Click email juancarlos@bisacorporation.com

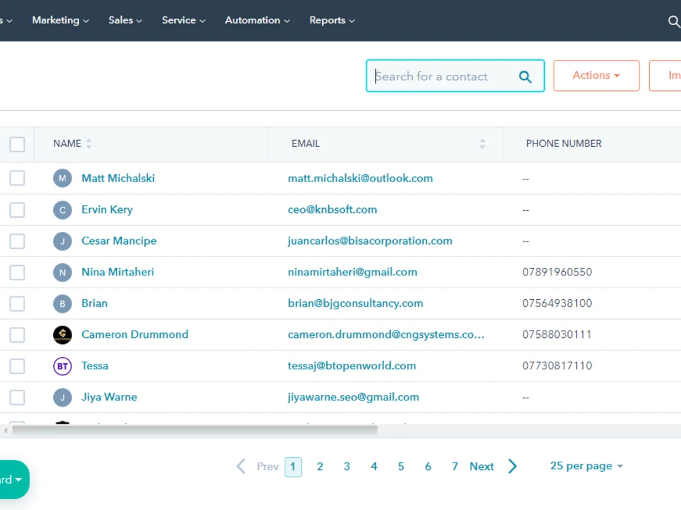click(x=370, y=241)
